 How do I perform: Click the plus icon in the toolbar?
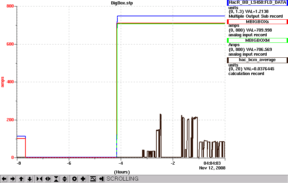pos(83,179)
